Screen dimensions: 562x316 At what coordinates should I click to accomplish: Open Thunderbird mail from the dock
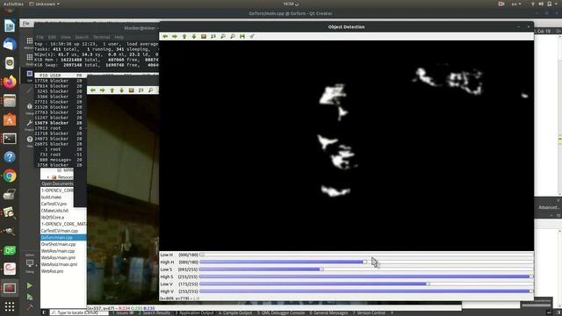pyautogui.click(x=10, y=45)
